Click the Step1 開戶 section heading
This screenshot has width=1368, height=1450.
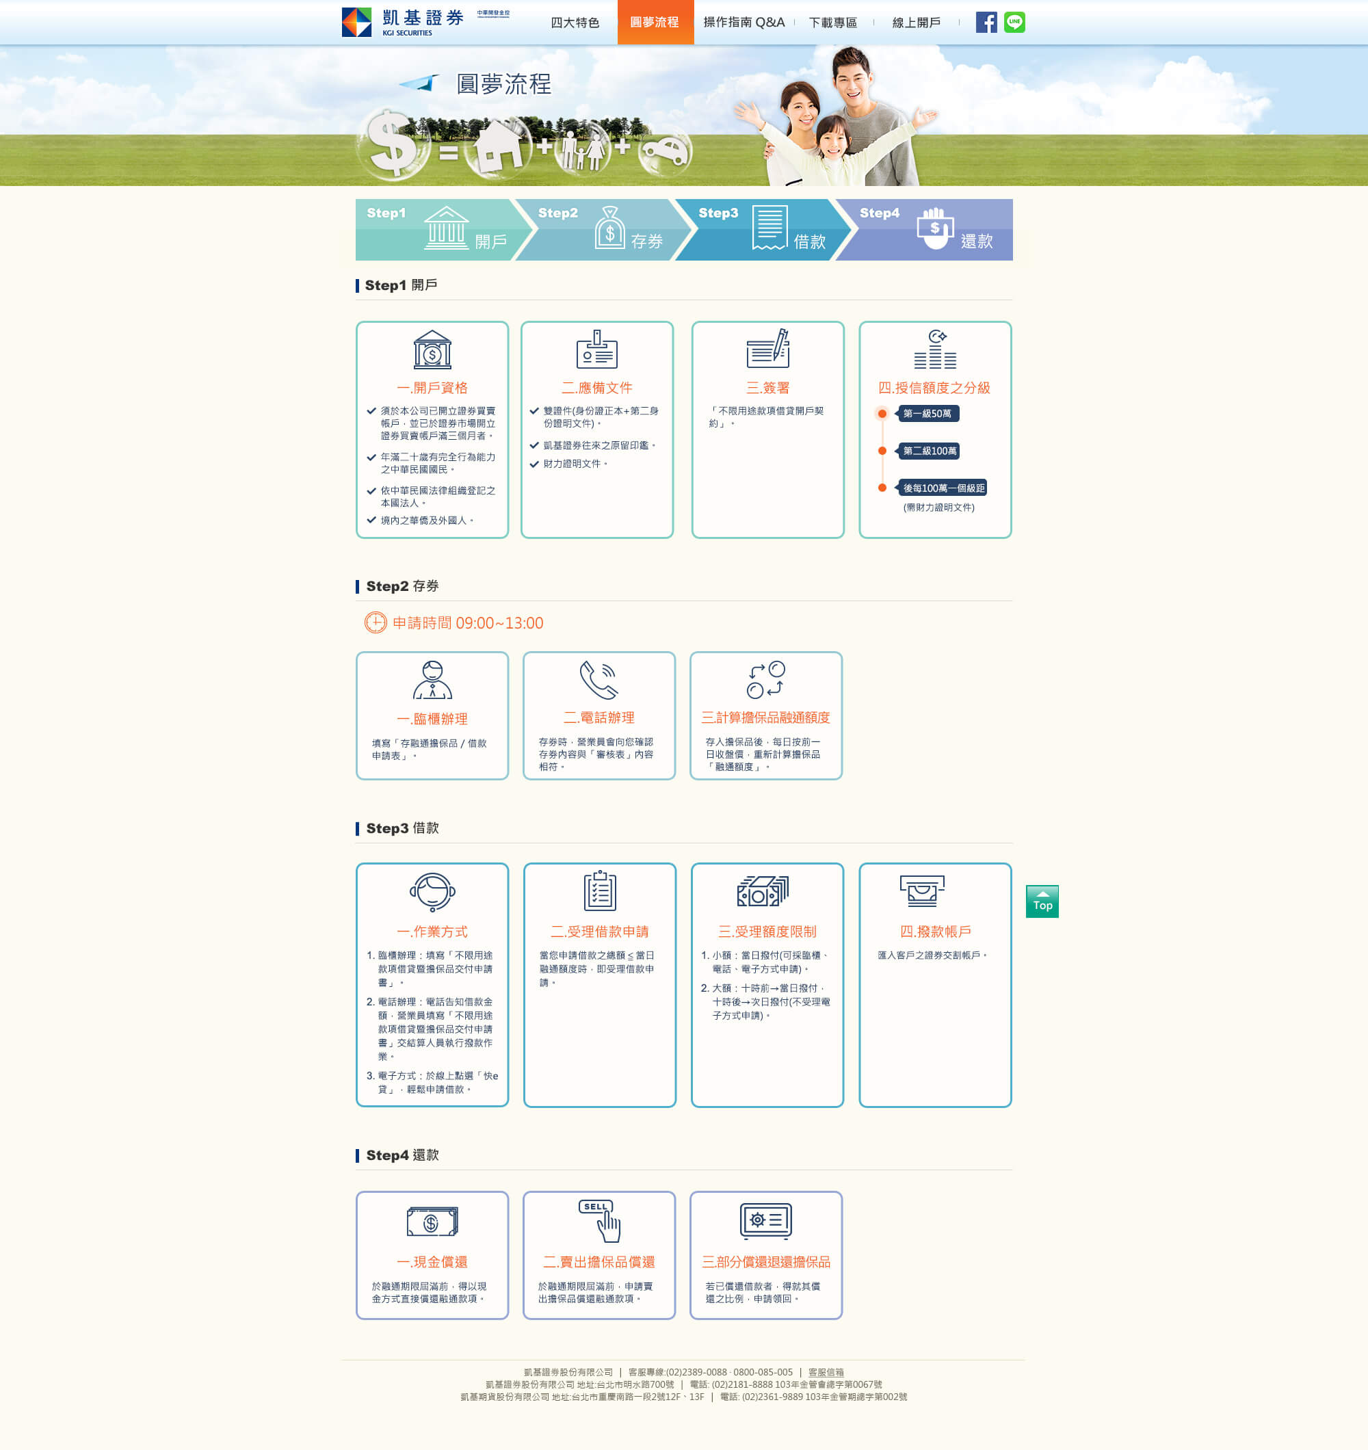402,285
